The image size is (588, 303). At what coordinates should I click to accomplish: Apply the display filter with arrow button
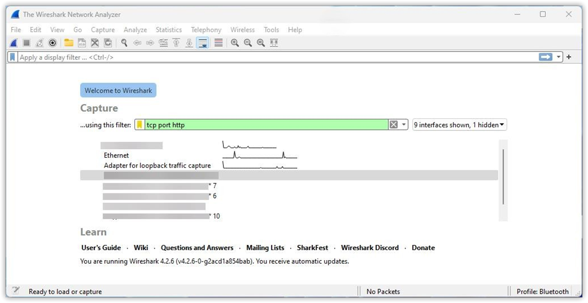tap(546, 57)
